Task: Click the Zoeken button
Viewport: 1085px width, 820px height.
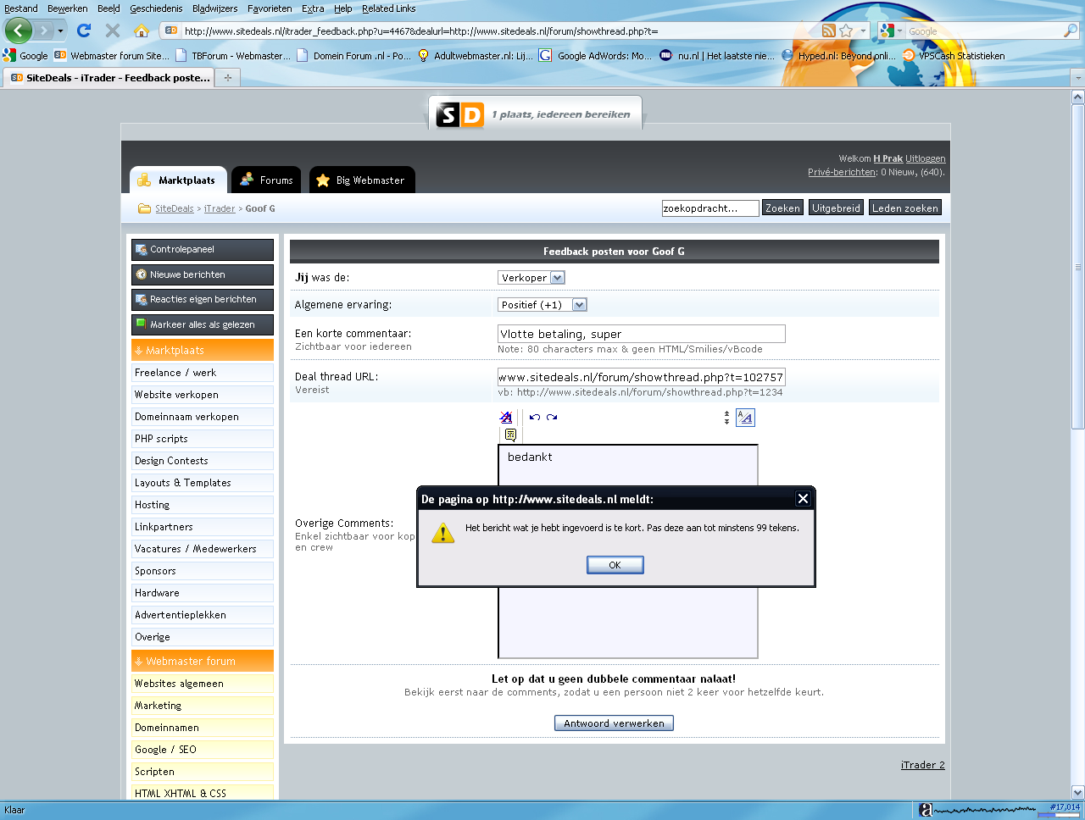Action: click(782, 208)
